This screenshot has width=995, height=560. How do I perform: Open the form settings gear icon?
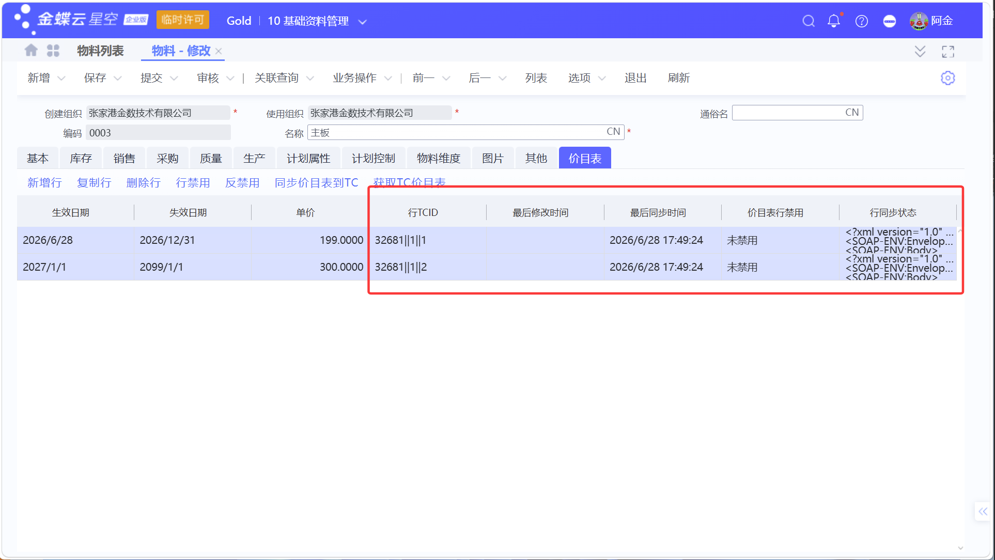[x=947, y=78]
